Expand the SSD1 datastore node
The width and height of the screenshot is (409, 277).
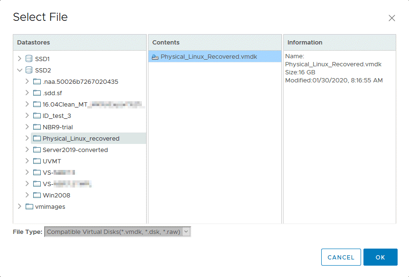[x=19, y=59]
